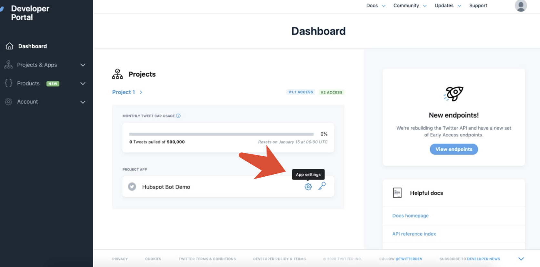Click the Account gear icon in sidebar
Viewport: 540px width, 267px height.
[8, 102]
